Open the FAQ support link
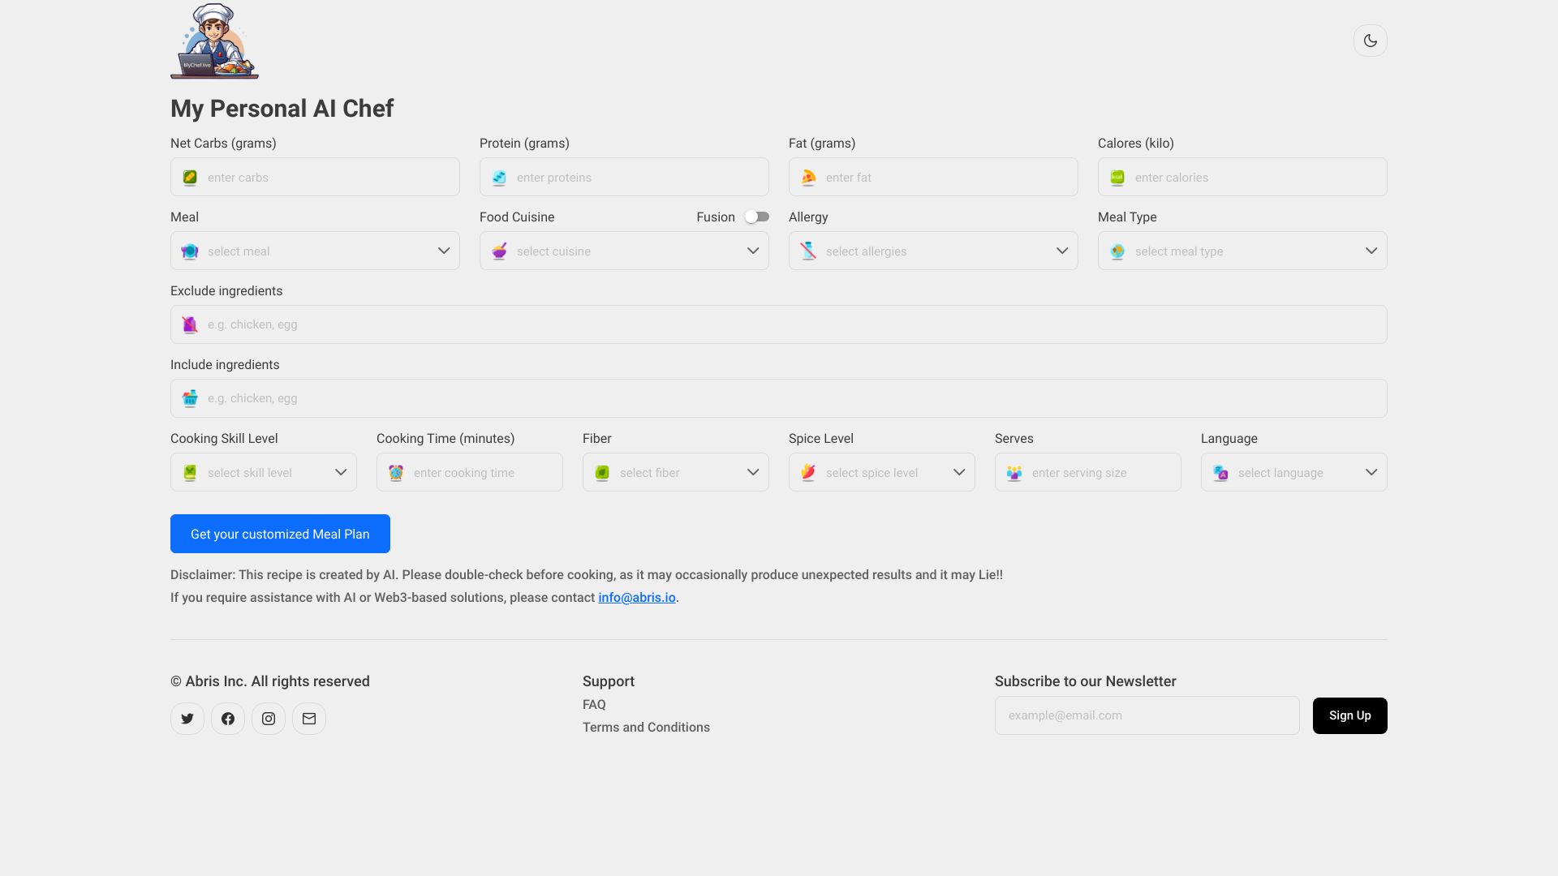1558x876 pixels. click(593, 704)
